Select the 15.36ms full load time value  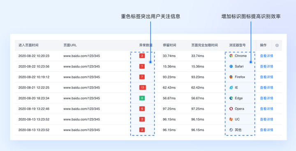tap(198, 66)
